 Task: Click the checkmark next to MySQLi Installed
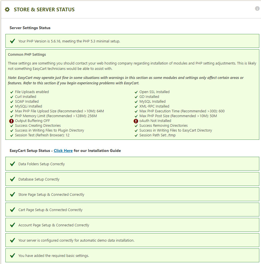pos(12,107)
